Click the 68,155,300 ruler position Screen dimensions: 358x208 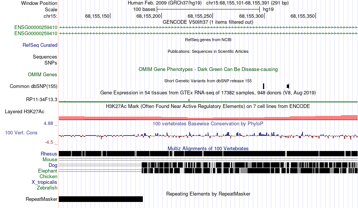[x=251, y=16]
